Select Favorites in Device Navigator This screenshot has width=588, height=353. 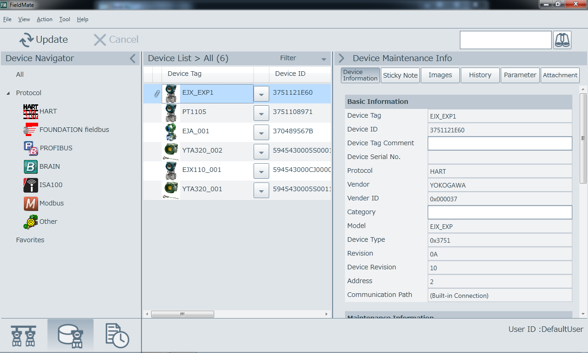coord(30,240)
